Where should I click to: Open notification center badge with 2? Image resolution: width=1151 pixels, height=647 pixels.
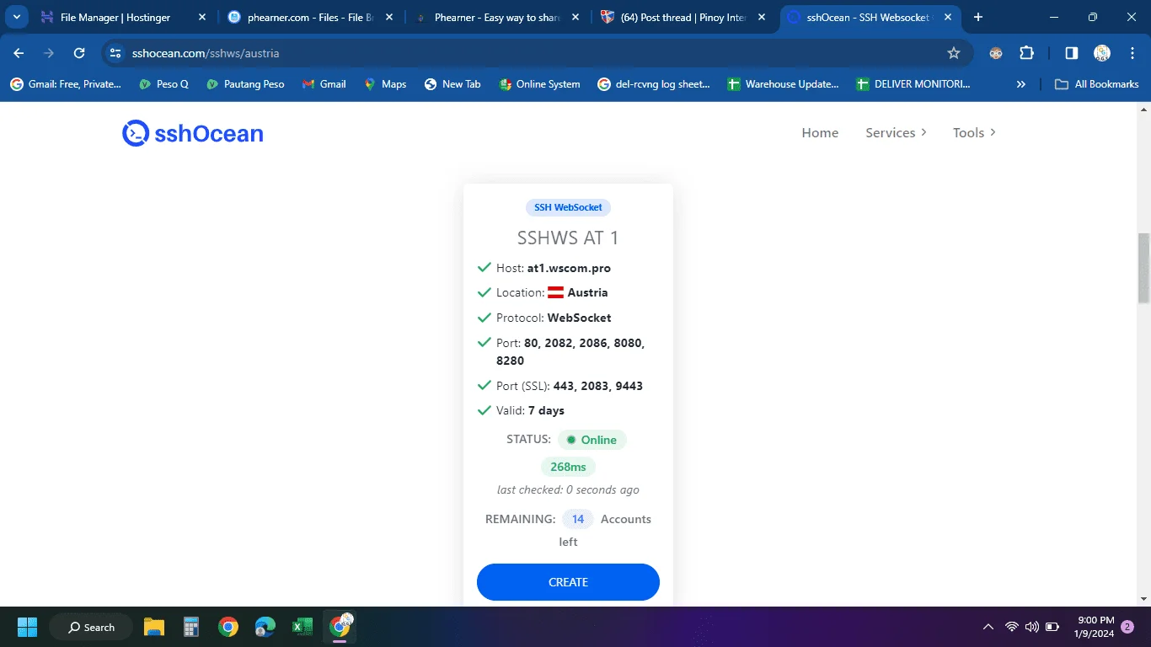(x=1127, y=627)
